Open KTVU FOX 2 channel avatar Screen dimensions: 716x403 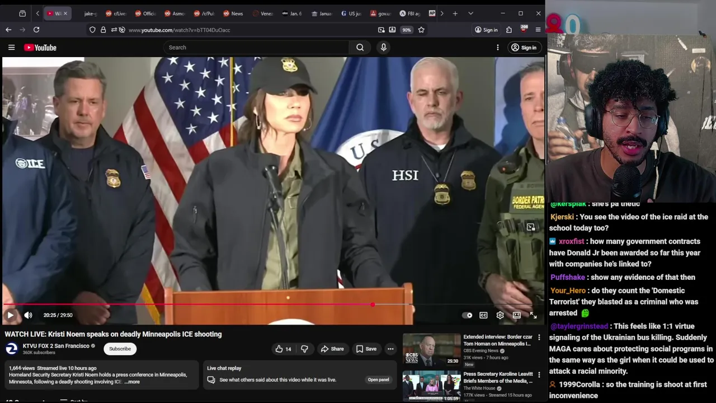[12, 349]
